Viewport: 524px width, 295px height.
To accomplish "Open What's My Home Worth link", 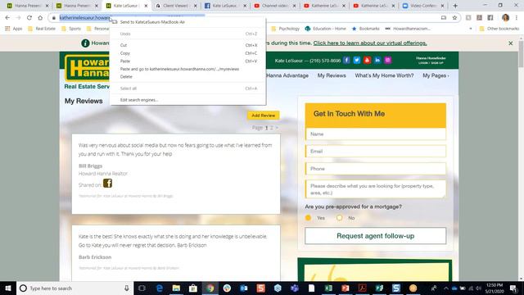I will [x=384, y=75].
